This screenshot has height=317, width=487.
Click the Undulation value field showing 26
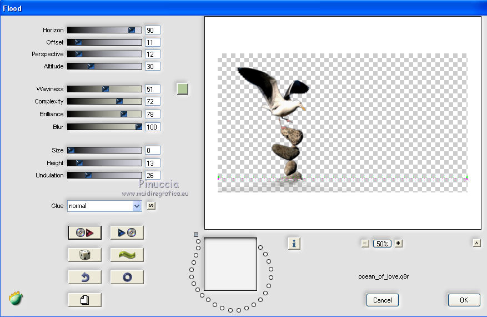153,175
